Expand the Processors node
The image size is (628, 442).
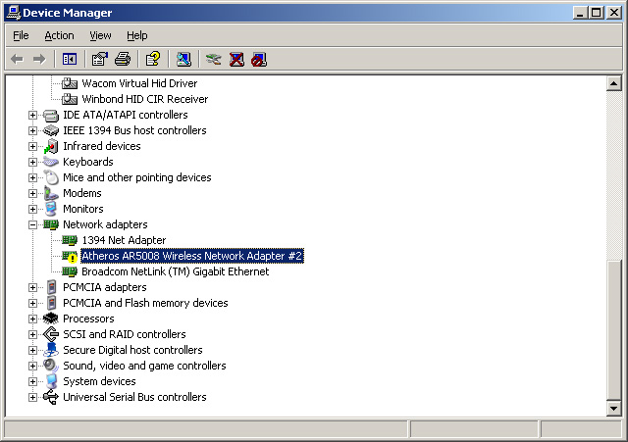tap(32, 319)
